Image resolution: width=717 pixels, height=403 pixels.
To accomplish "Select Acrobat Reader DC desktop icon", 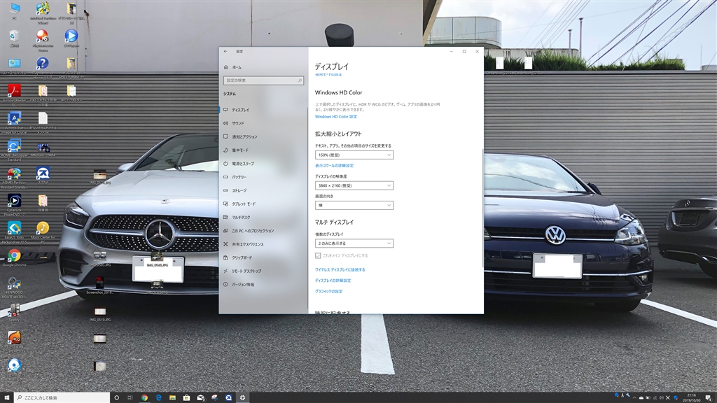I will click(x=14, y=95).
